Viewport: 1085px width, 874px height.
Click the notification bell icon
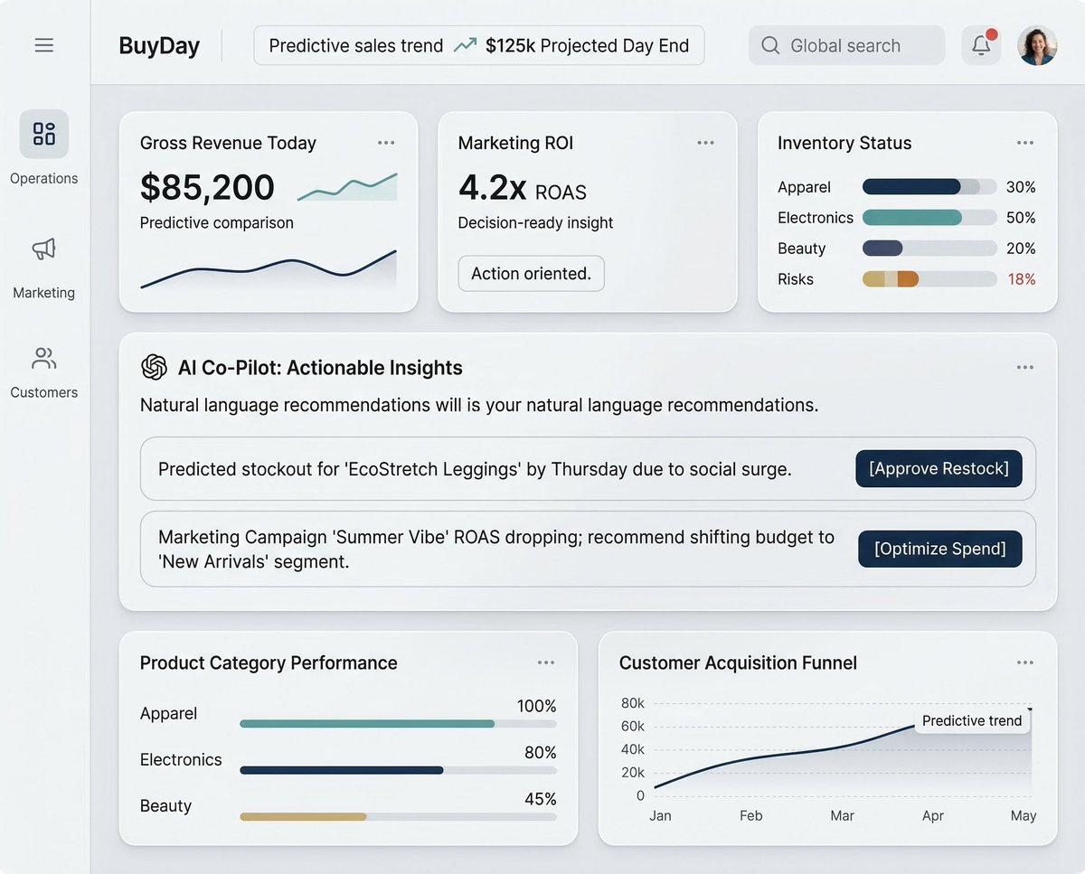(x=981, y=45)
